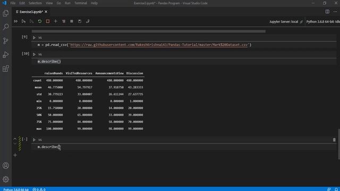This screenshot has height=191, width=340.
Task: Interrupt the kernel with red stop square
Action: [x=48, y=21]
